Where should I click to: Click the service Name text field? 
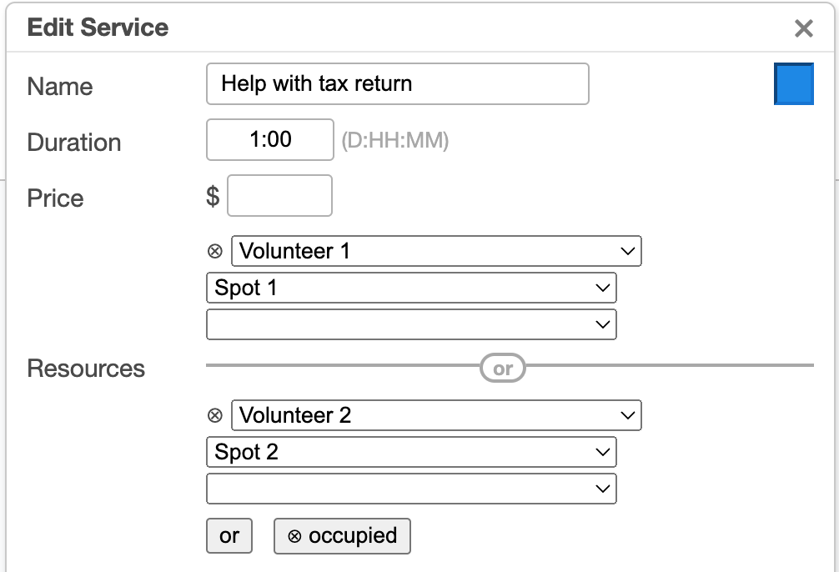tap(397, 84)
